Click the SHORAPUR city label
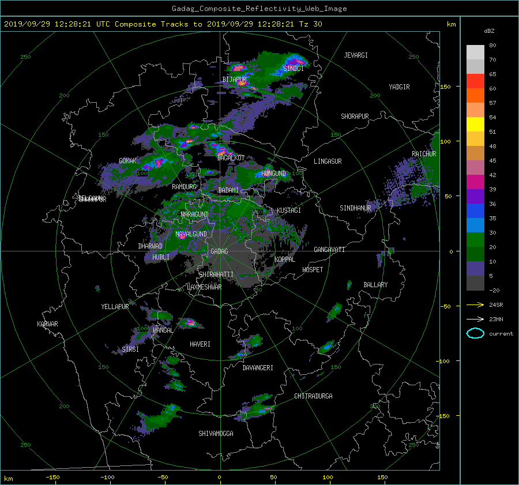The height and width of the screenshot is (485, 519). (x=355, y=116)
